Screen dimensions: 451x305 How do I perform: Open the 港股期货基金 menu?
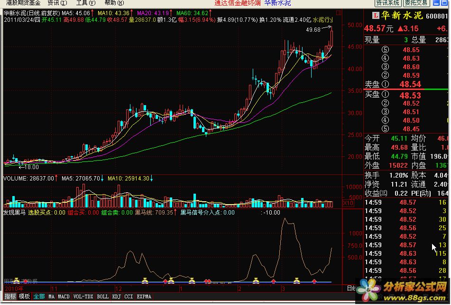pyautogui.click(x=23, y=3)
